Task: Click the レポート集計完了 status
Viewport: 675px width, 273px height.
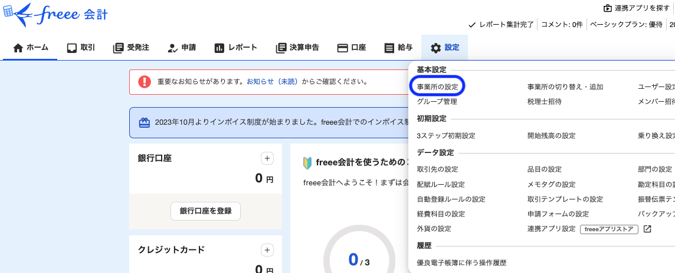Action: point(501,25)
